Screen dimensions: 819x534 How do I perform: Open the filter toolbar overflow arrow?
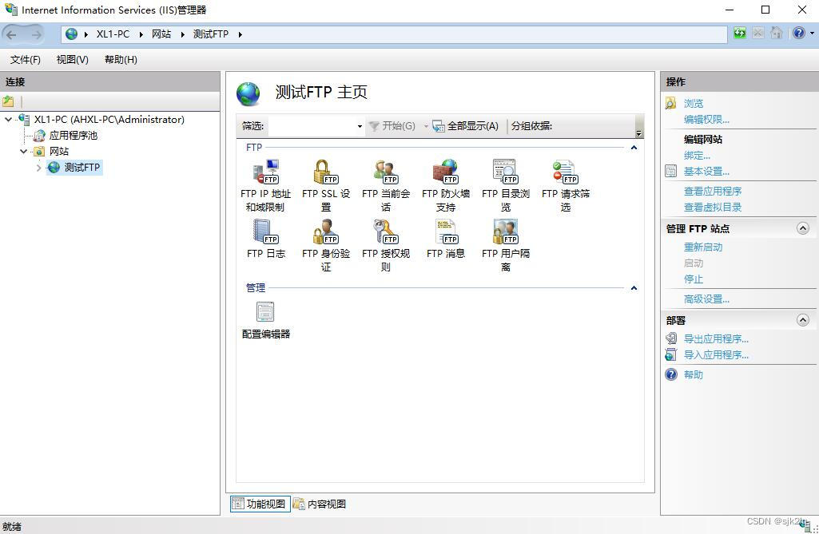[638, 133]
